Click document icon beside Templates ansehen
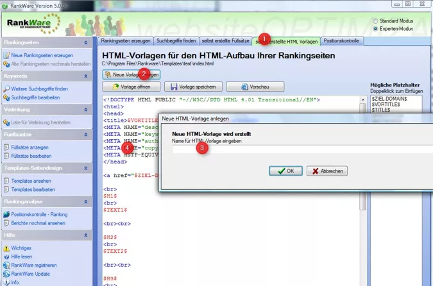The height and width of the screenshot is (286, 433). pos(6,181)
